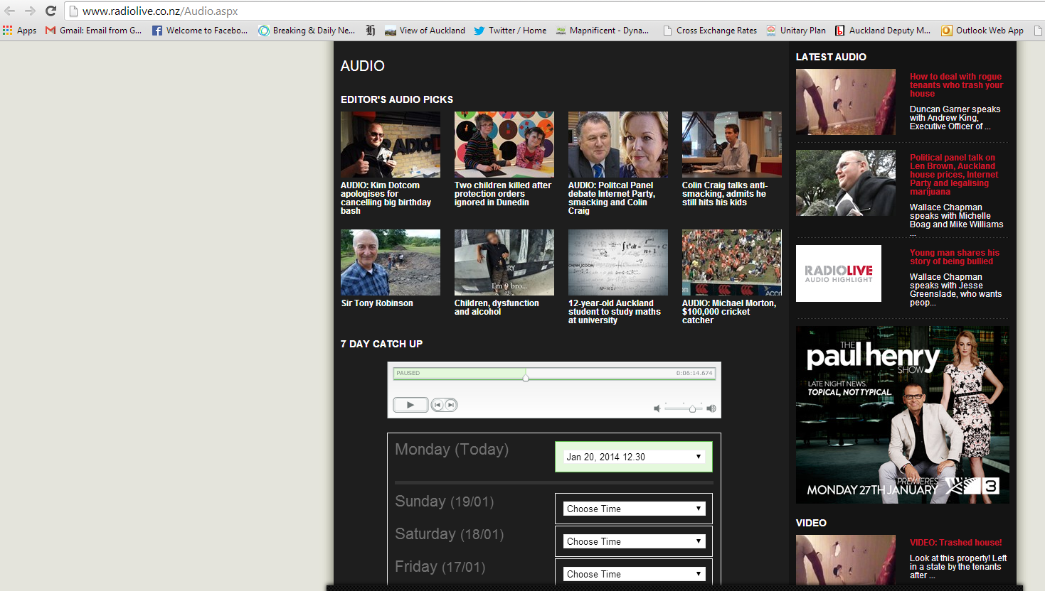The image size is (1045, 591).
Task: Click the loud speaker volume icon
Action: click(711, 408)
